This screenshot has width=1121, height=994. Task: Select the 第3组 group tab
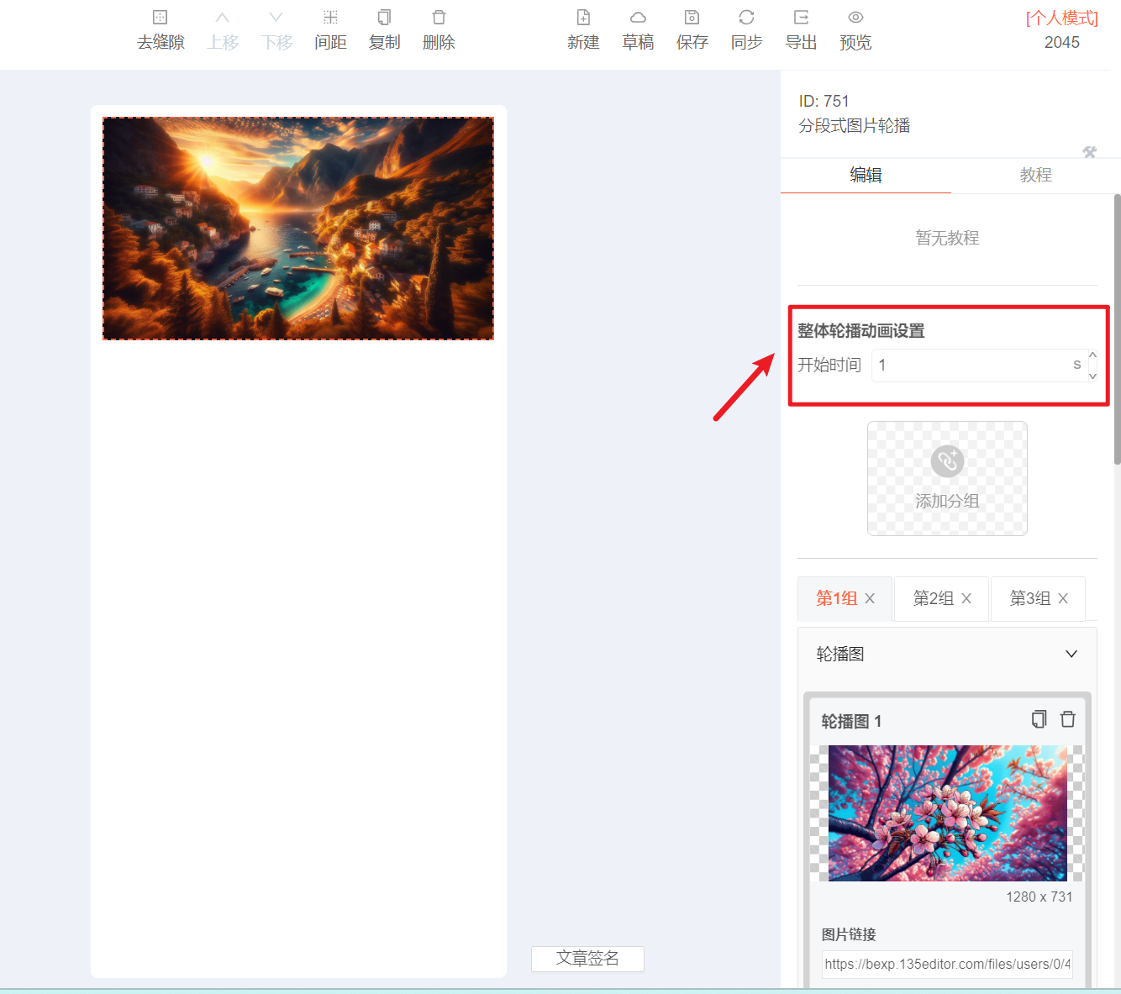(x=1030, y=598)
